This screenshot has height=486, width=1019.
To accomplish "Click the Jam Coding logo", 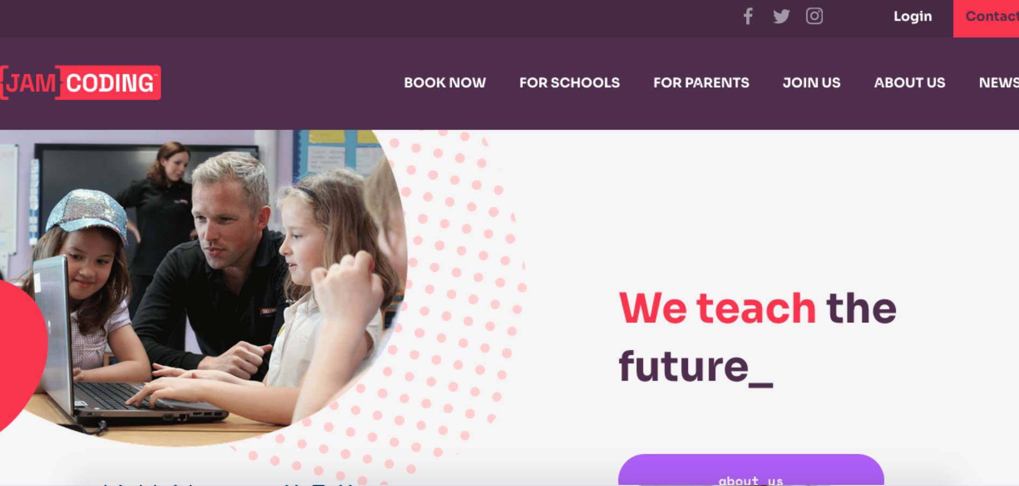I will click(80, 82).
